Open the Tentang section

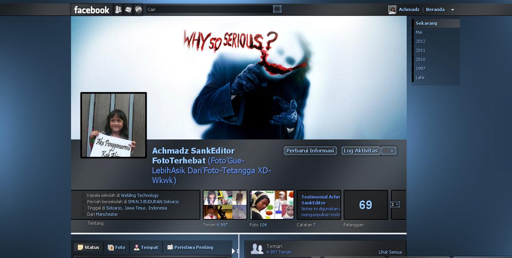(95, 223)
